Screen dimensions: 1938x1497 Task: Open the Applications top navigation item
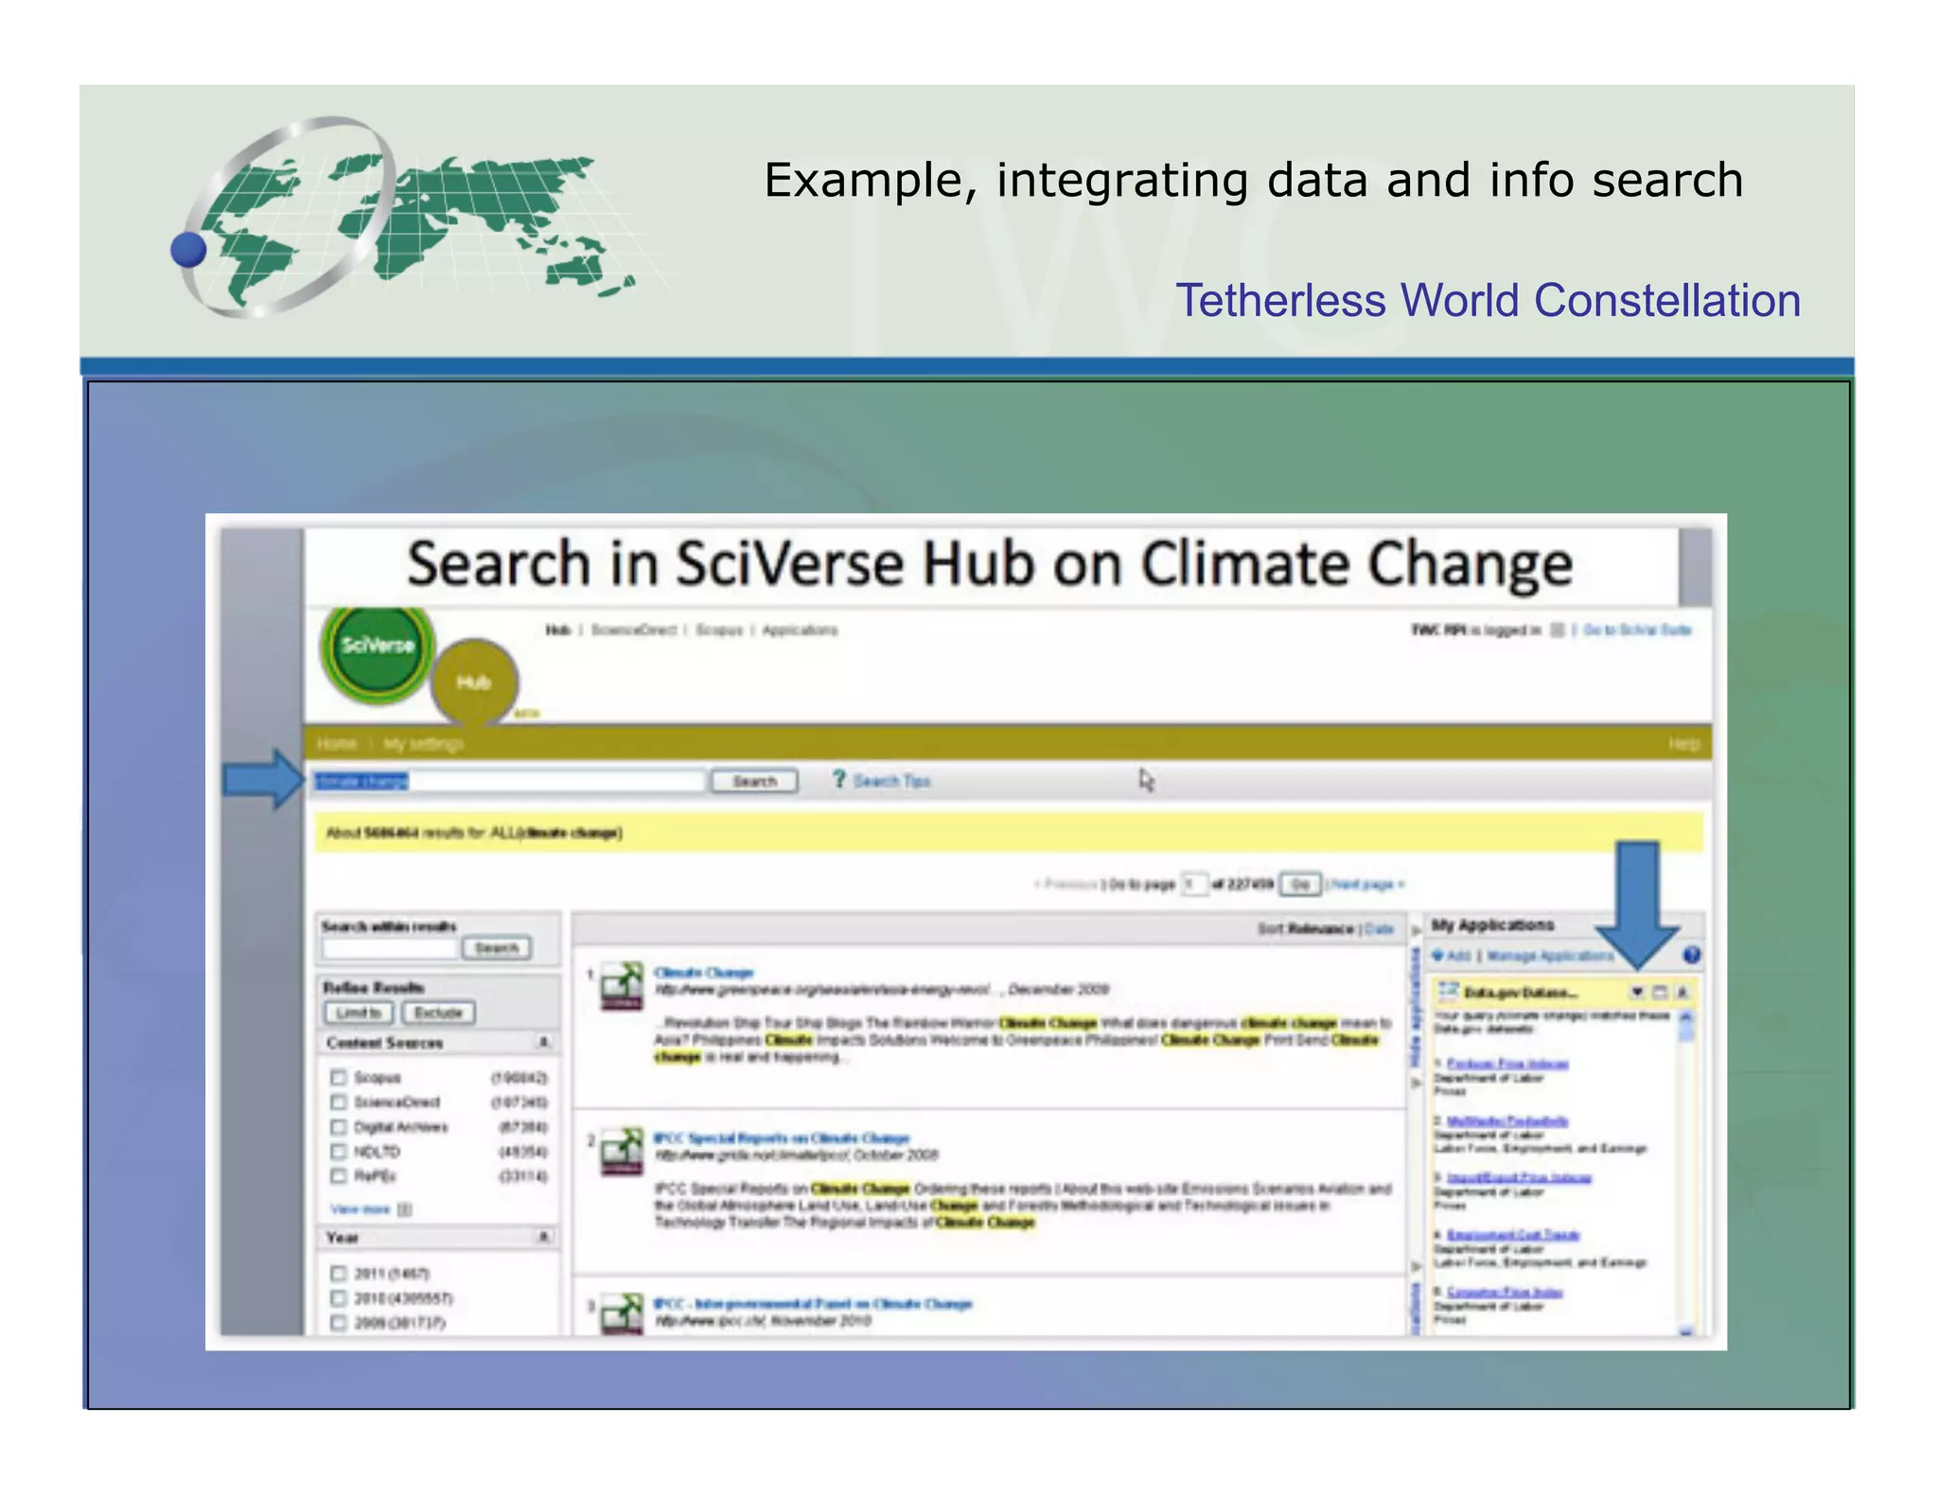(800, 629)
